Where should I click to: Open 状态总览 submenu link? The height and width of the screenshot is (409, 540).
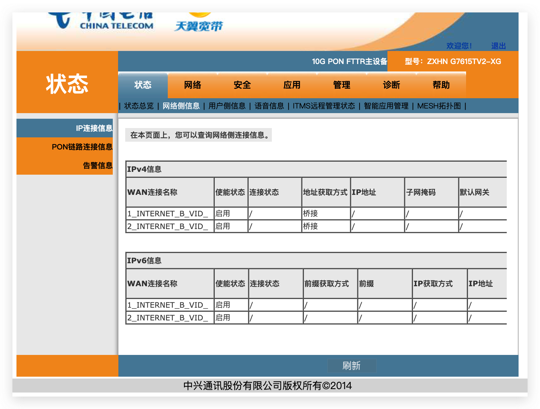pos(139,106)
